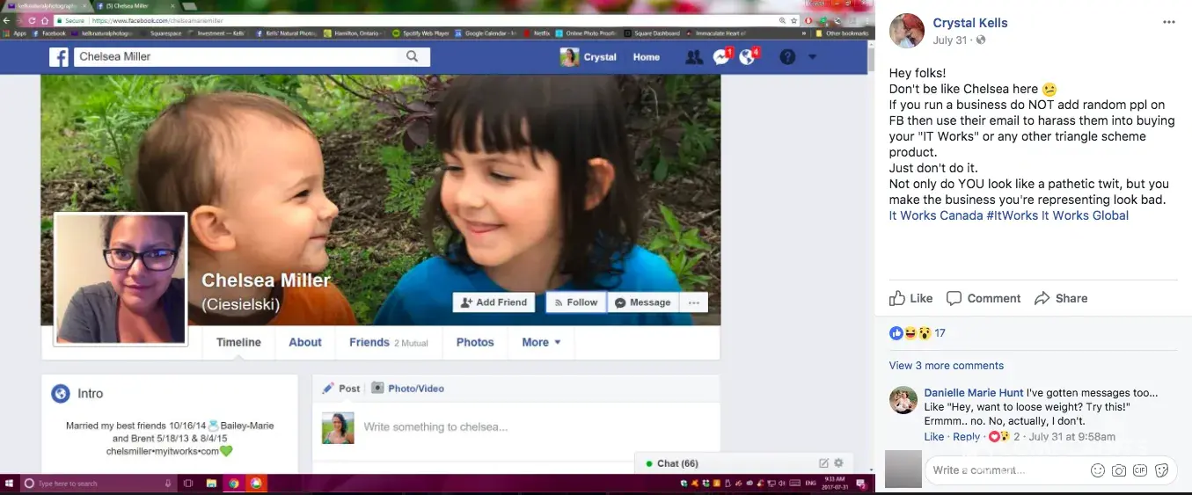This screenshot has height=495, width=1192.
Task: Expand the account menu arrow in navbar
Action: point(812,57)
